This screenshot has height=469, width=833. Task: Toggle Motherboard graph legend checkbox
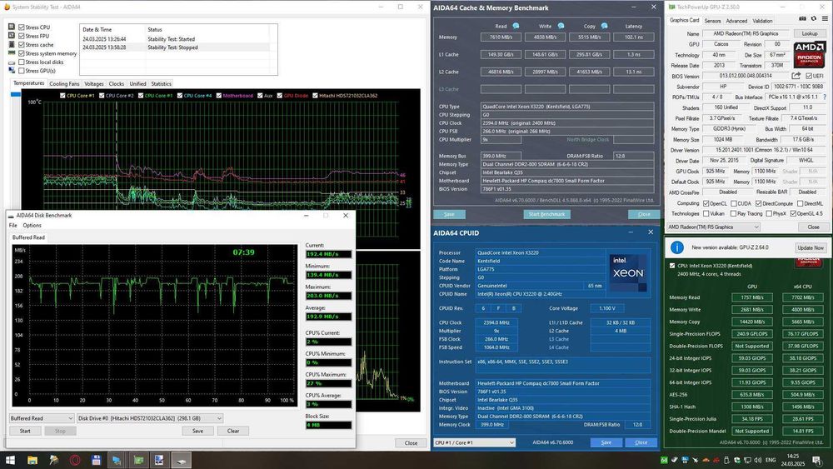click(x=218, y=96)
